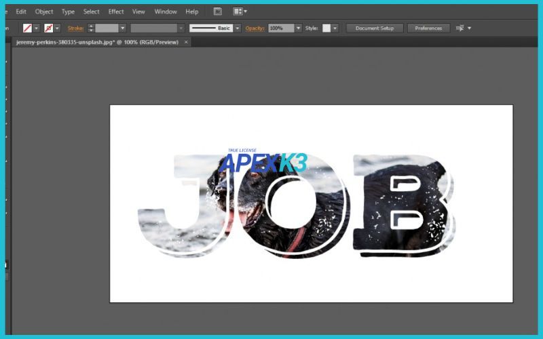Click the graphic Style swatch
This screenshot has width=543, height=339.
point(326,28)
